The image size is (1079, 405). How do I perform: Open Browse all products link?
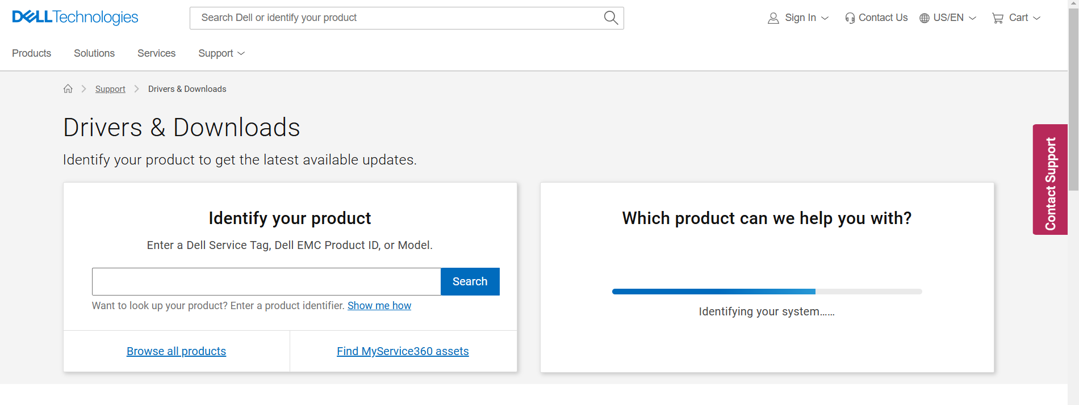click(x=176, y=351)
